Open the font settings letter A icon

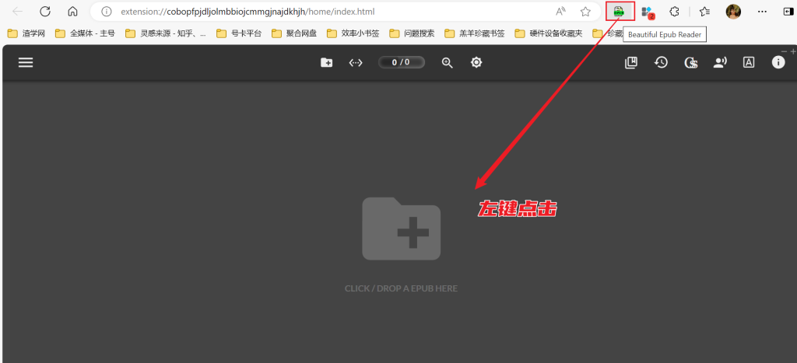[x=749, y=62]
